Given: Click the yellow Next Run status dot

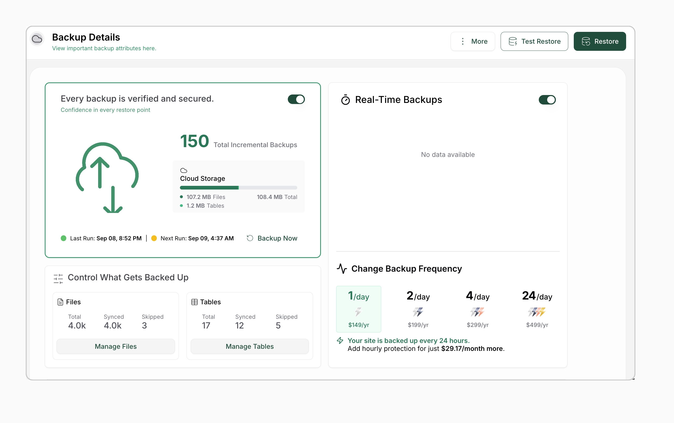Looking at the screenshot, I should pyautogui.click(x=154, y=238).
